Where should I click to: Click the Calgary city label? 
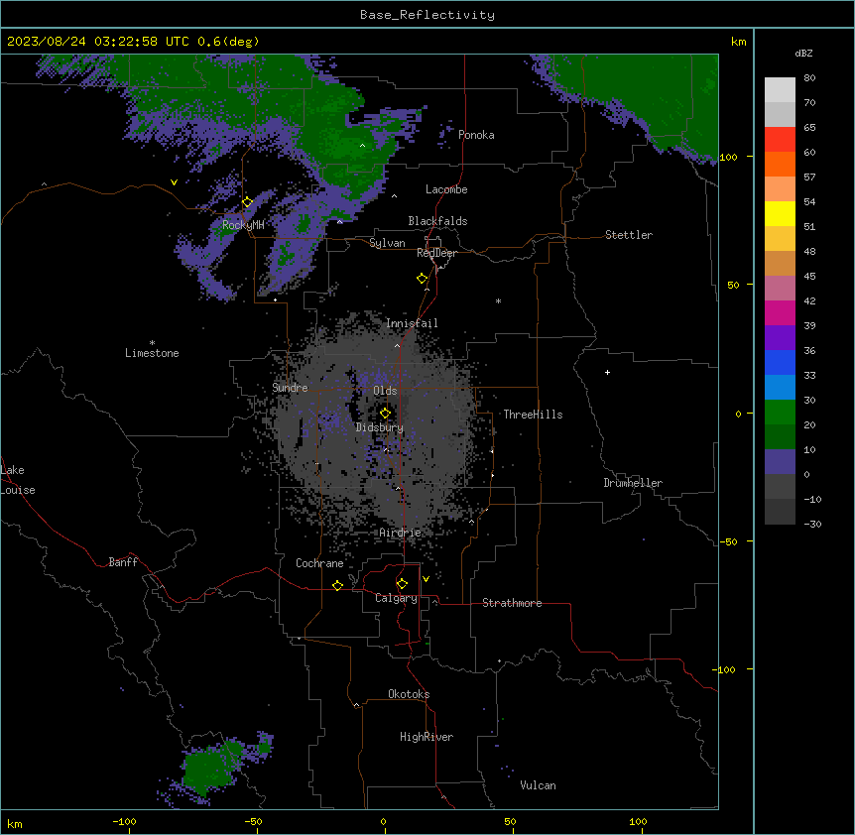(397, 598)
